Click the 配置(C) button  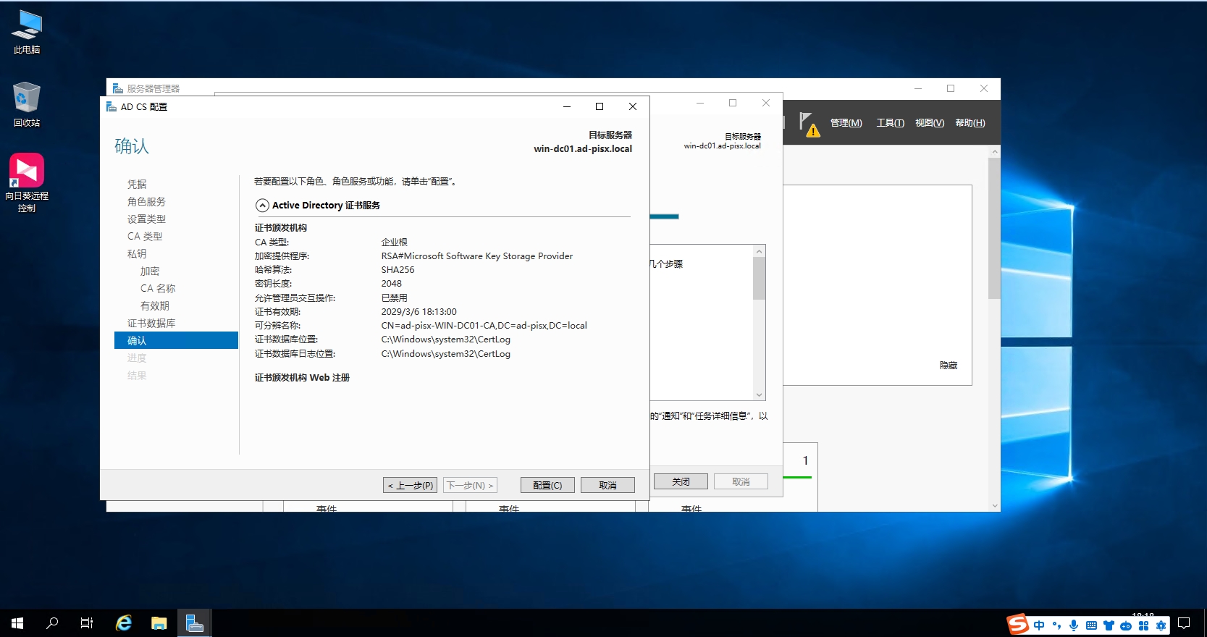click(547, 485)
